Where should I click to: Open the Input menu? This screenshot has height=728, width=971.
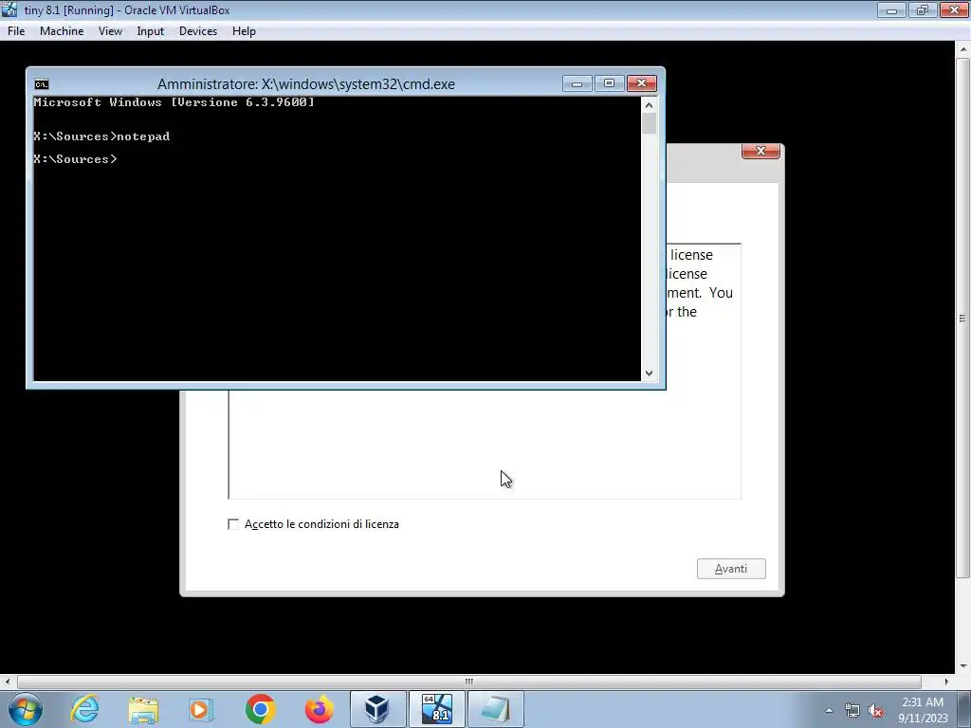(150, 31)
